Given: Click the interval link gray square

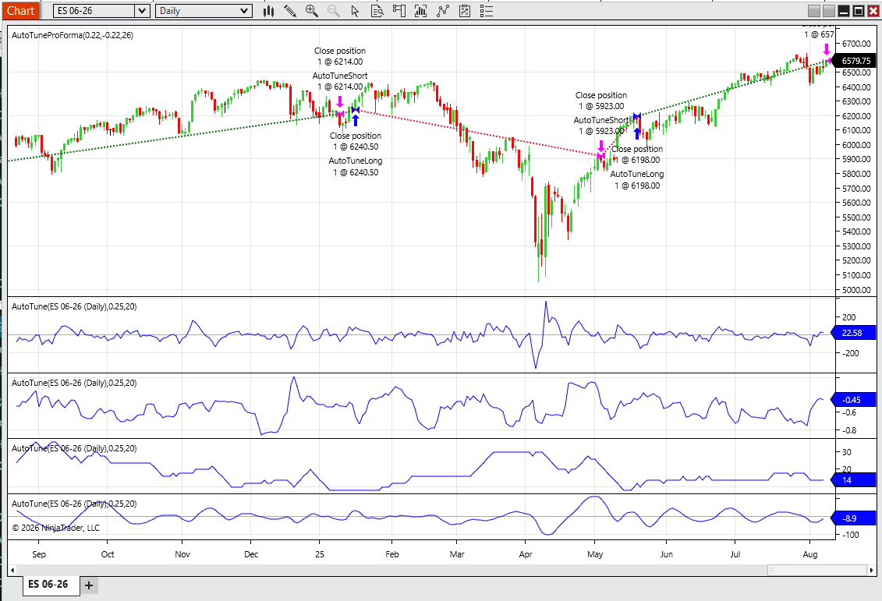Looking at the screenshot, I should [x=828, y=11].
